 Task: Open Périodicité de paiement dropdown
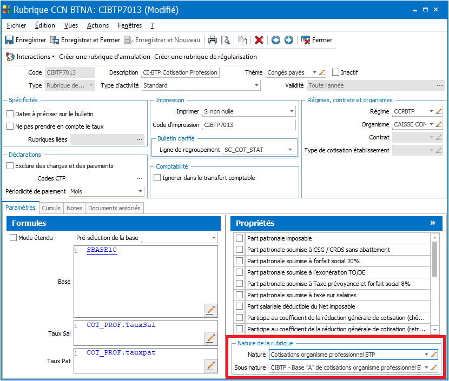(x=140, y=191)
